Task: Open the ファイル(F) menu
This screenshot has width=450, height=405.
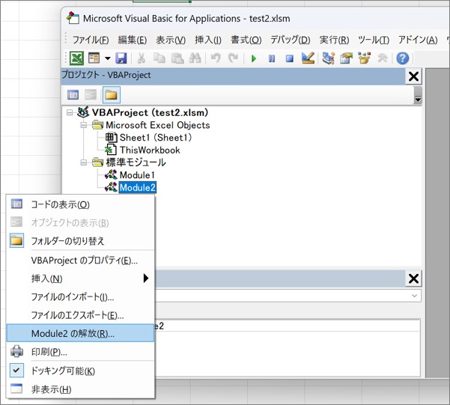Action: tap(91, 40)
